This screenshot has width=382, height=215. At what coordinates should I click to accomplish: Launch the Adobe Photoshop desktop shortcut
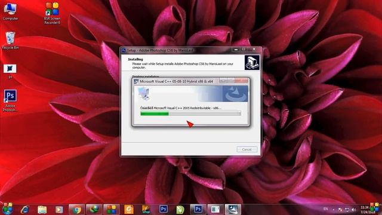[x=10, y=101]
